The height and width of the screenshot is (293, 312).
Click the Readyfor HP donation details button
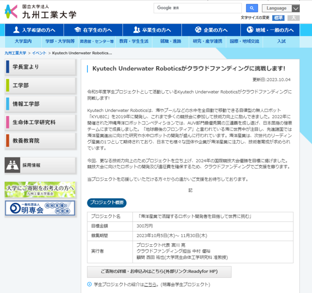click(x=159, y=272)
